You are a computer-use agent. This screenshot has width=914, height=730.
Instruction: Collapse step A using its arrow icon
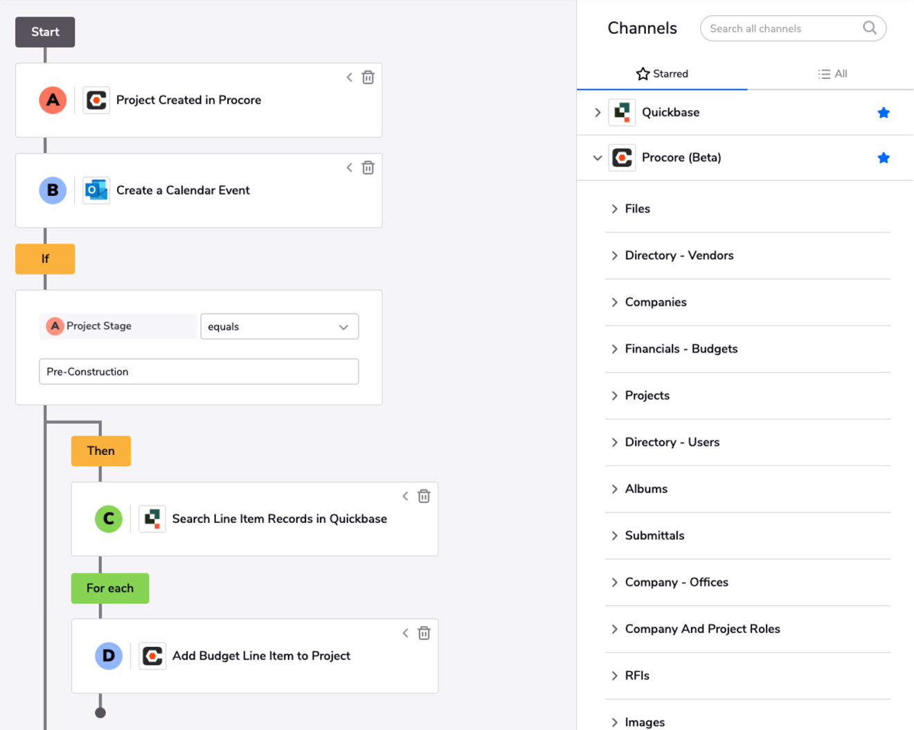[349, 78]
